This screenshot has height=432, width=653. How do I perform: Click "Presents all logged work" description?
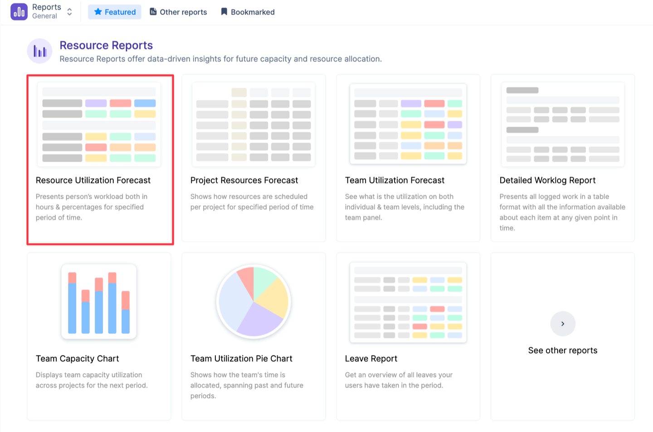click(x=562, y=212)
